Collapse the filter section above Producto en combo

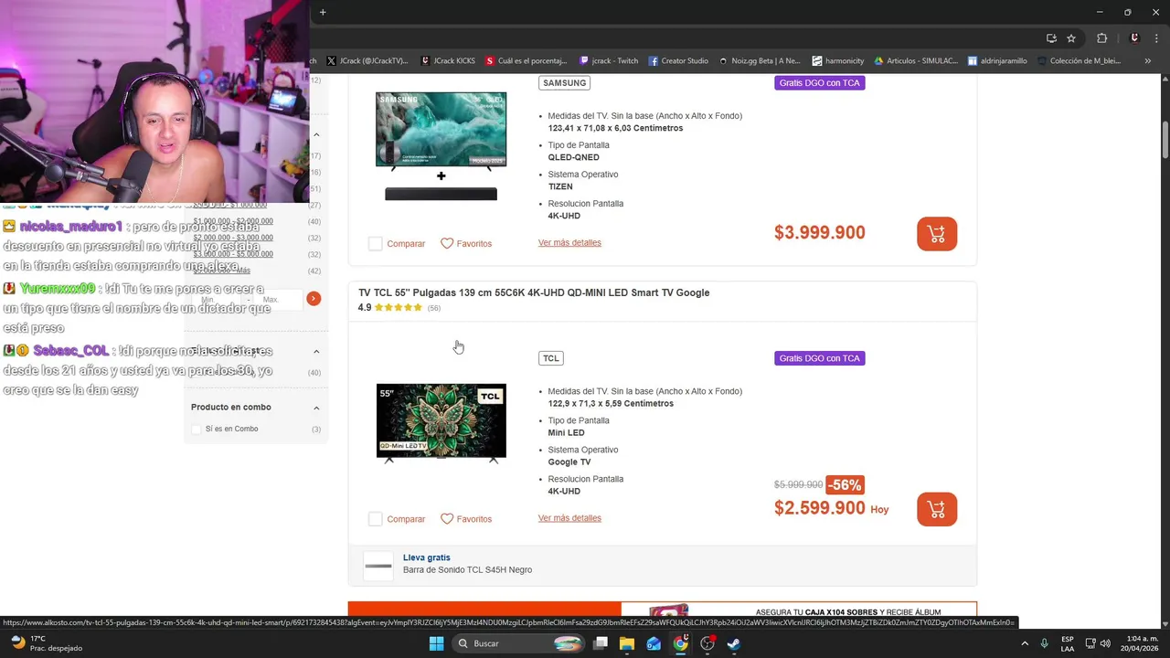pos(316,352)
